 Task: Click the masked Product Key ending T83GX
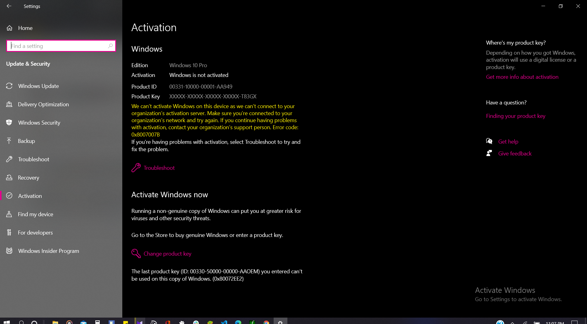(213, 96)
